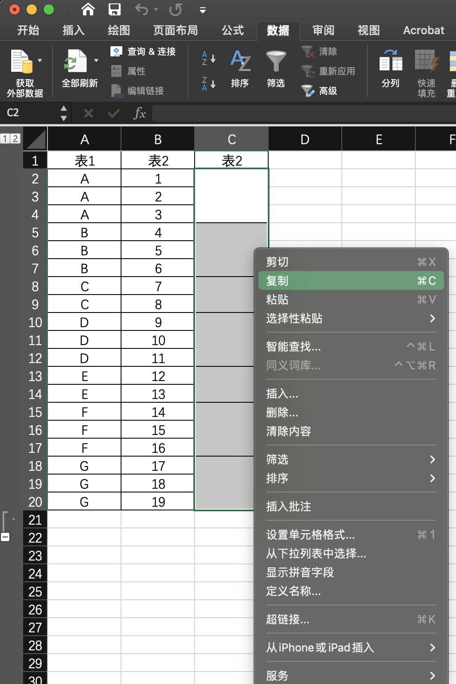Viewport: 456px width, 684px height.
Task: Choose 删除... from context menu
Action: click(x=351, y=412)
